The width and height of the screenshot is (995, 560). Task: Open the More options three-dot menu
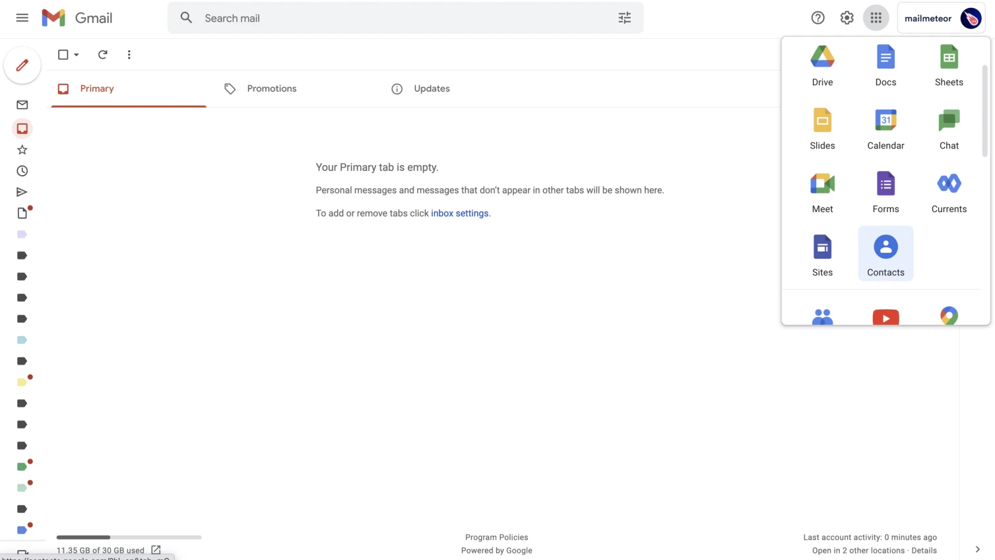pyautogui.click(x=129, y=55)
